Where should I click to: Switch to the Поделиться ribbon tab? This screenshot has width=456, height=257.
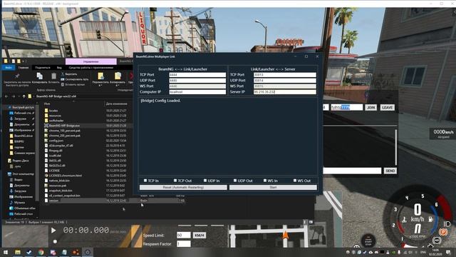coord(43,68)
